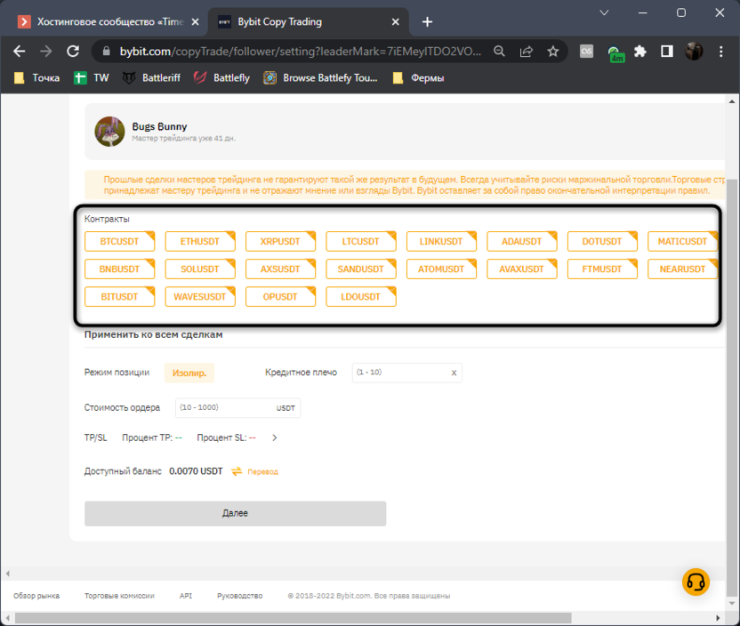
Task: Open the Торговые комиссии footer link
Action: pyautogui.click(x=119, y=596)
